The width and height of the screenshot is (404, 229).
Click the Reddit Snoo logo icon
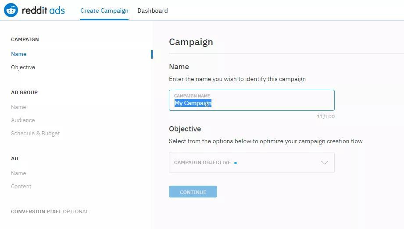coord(11,11)
